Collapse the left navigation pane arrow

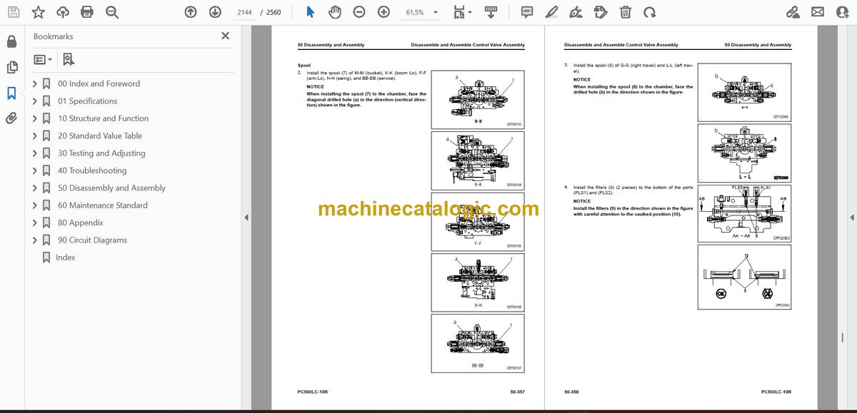pyautogui.click(x=246, y=218)
